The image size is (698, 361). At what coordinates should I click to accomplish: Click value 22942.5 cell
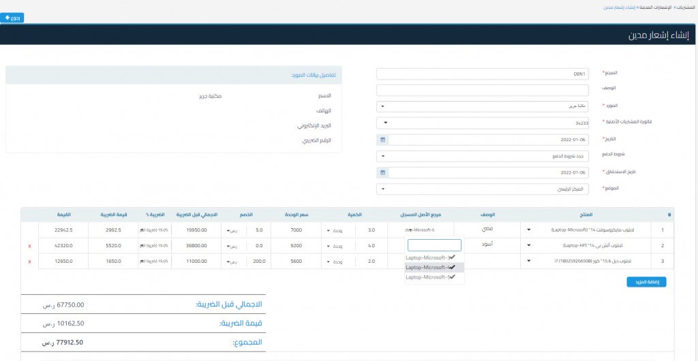[x=63, y=230]
